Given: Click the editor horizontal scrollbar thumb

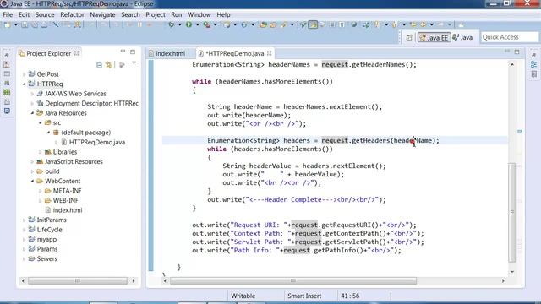Looking at the screenshot, I should coord(293,281).
